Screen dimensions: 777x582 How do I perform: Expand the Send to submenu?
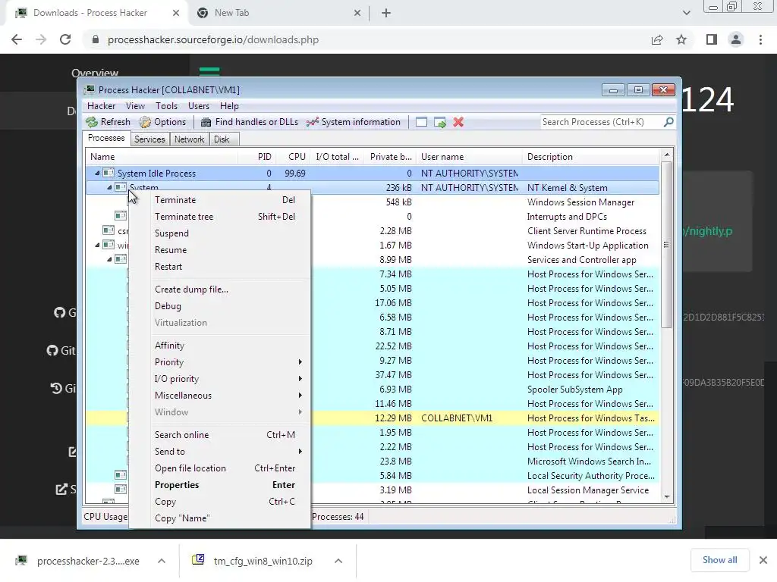(219, 452)
